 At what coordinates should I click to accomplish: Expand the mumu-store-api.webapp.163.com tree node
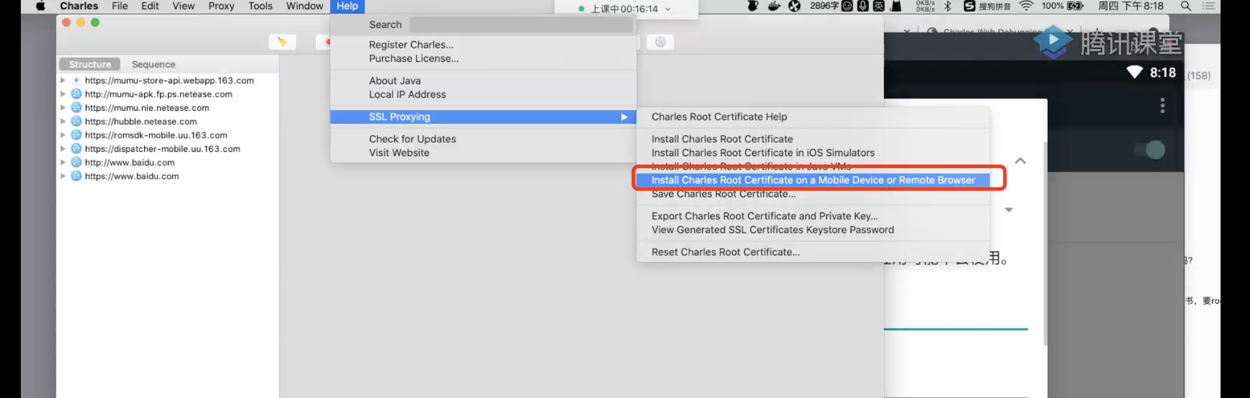(x=63, y=80)
